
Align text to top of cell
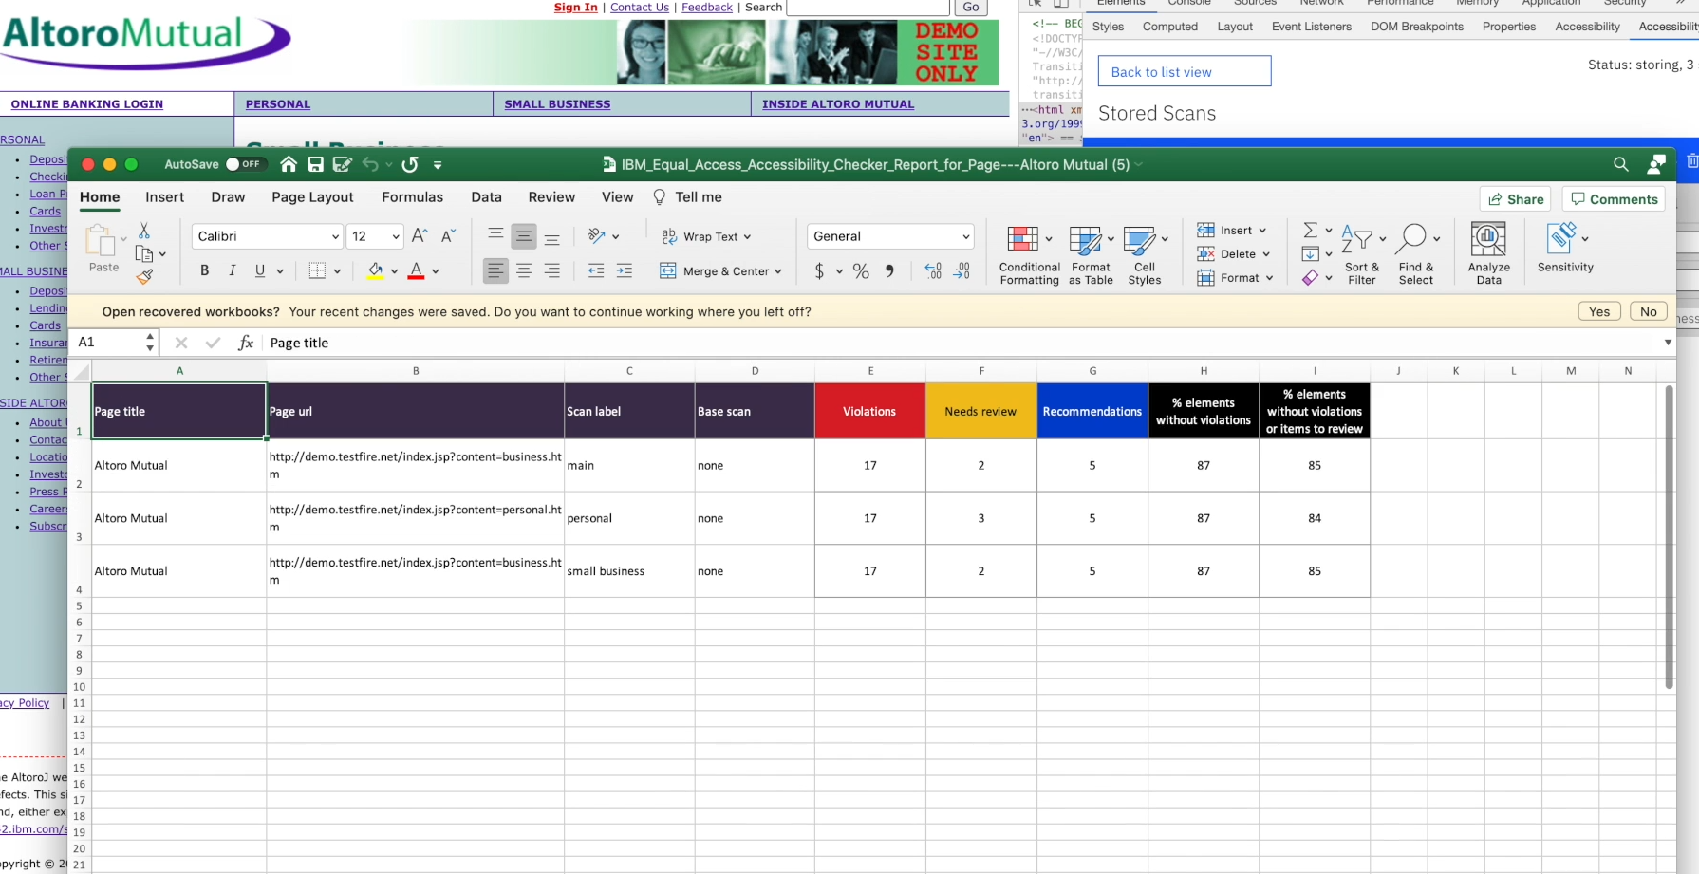[495, 235]
